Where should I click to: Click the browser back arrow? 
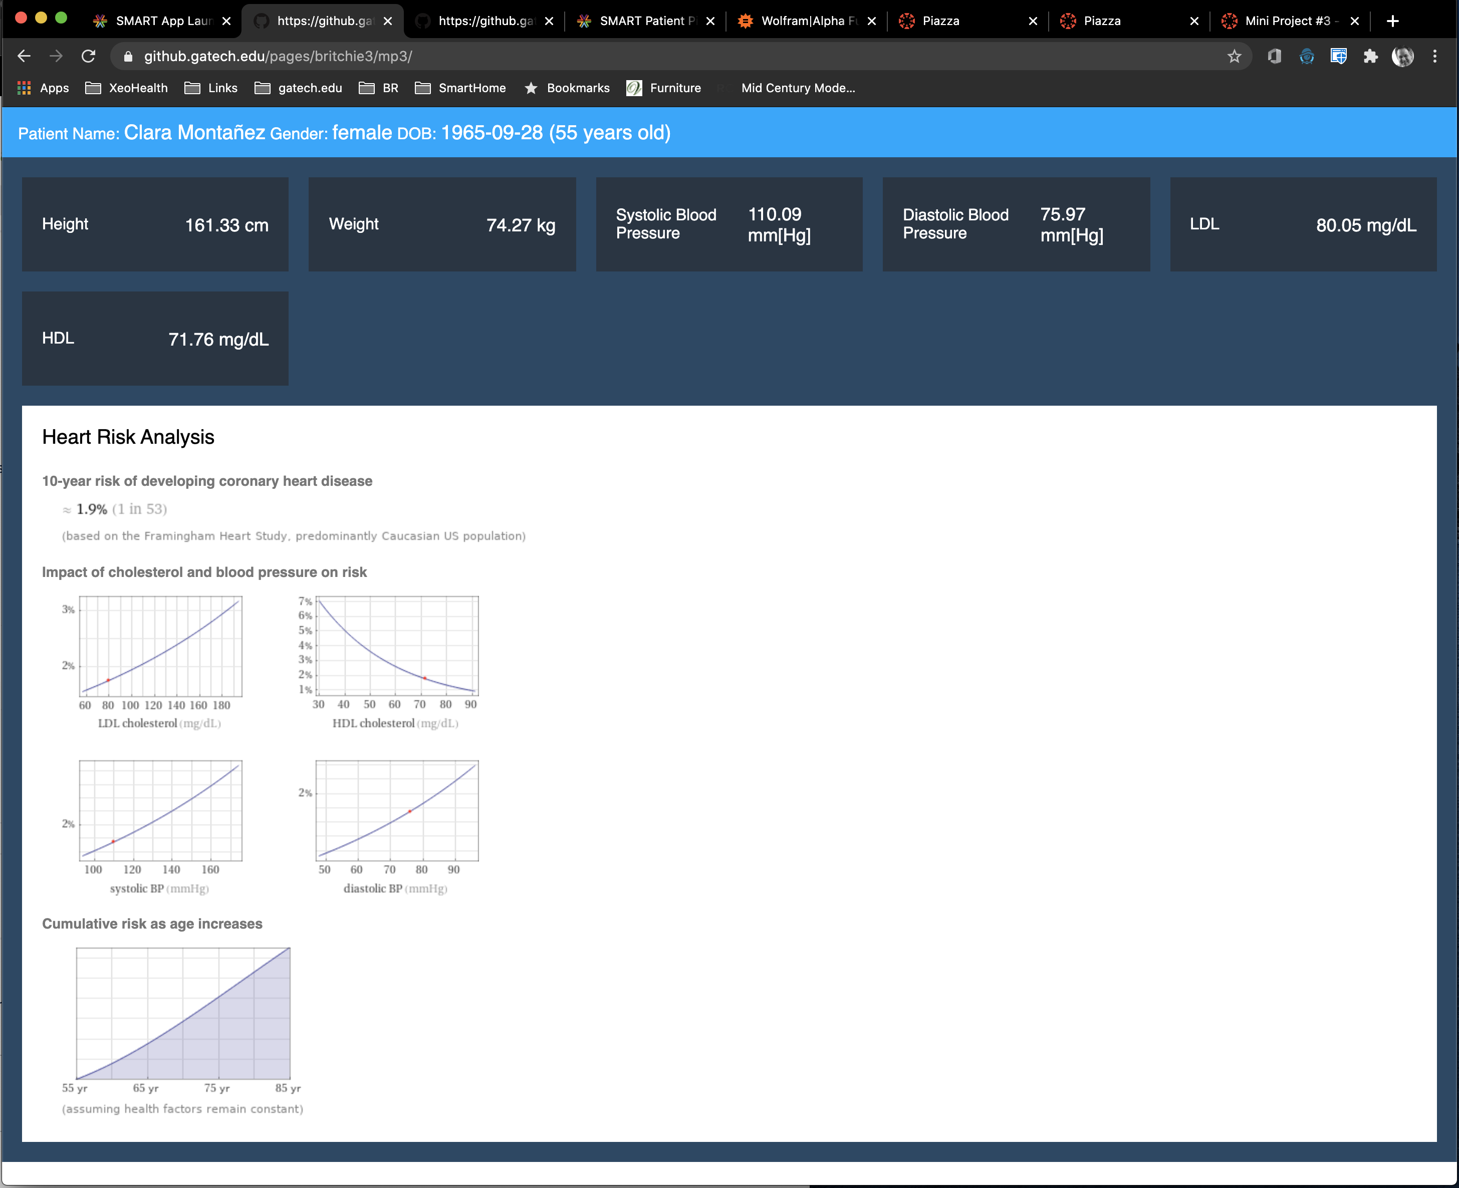pos(24,56)
